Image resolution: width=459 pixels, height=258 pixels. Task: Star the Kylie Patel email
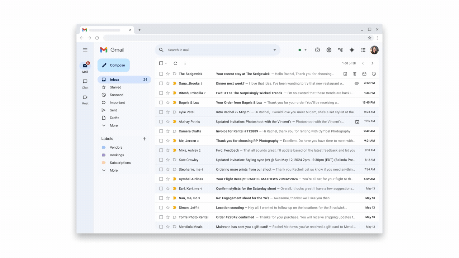coord(167,112)
